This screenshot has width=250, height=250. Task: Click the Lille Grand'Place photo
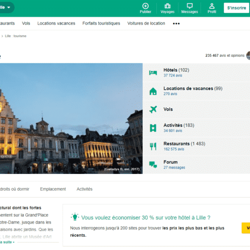click(x=71, y=119)
